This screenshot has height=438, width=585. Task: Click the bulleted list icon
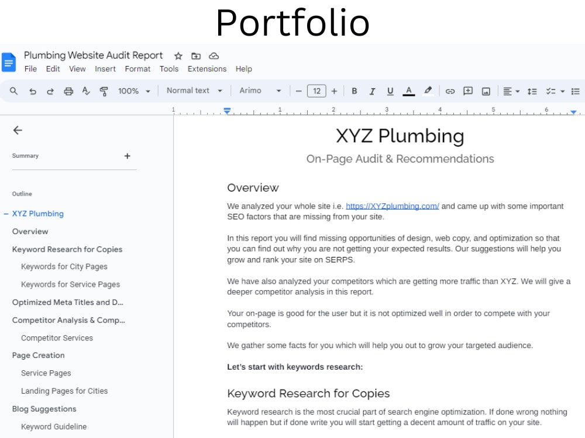pyautogui.click(x=576, y=92)
